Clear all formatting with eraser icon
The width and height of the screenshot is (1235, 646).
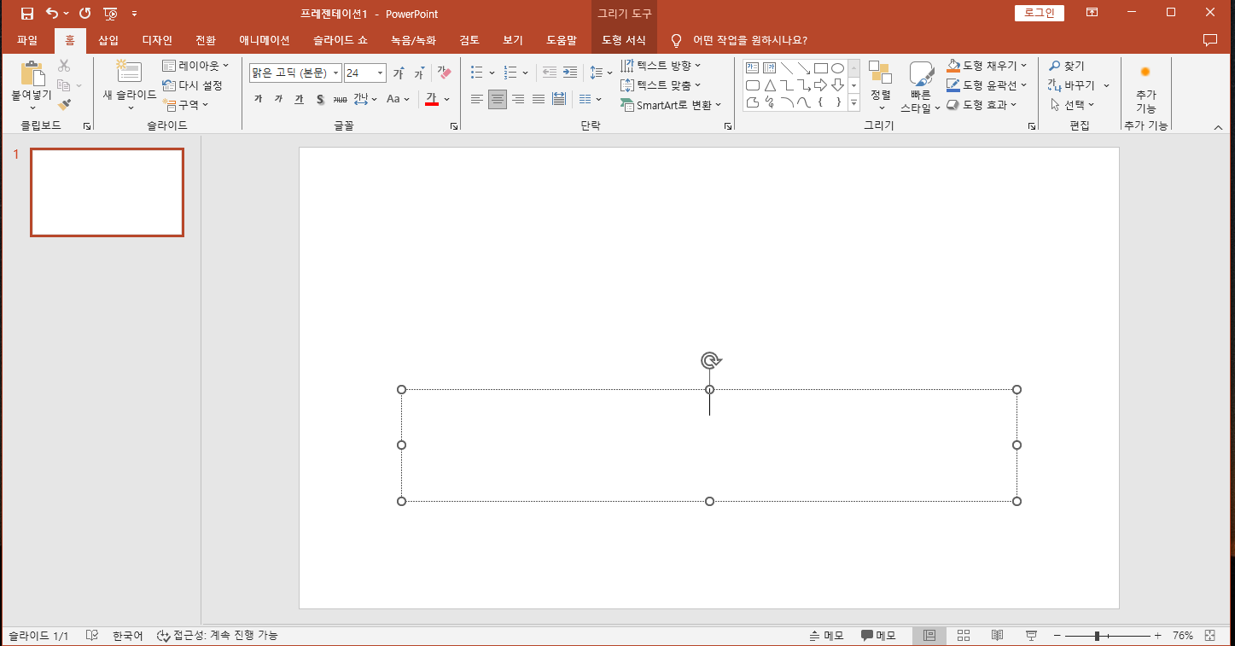point(444,73)
